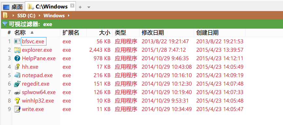Select the bfsvc.exe file name

coord(33,41)
